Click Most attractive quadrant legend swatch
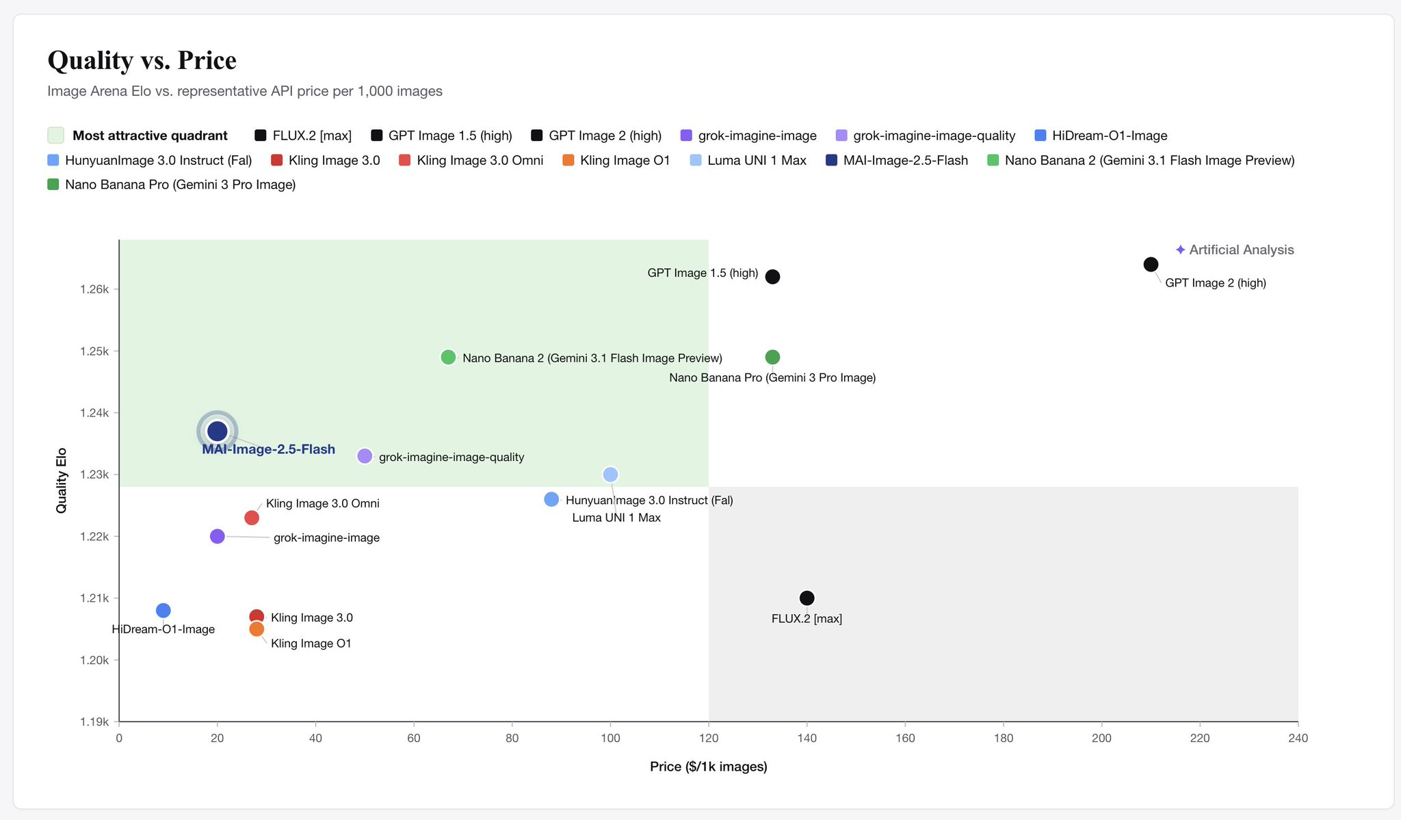This screenshot has height=820, width=1401. [56, 135]
